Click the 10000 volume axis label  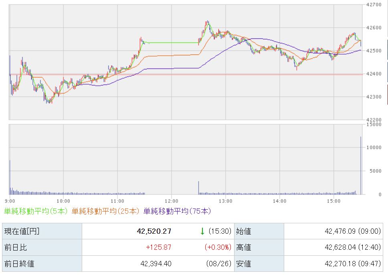pyautogui.click(x=374, y=148)
